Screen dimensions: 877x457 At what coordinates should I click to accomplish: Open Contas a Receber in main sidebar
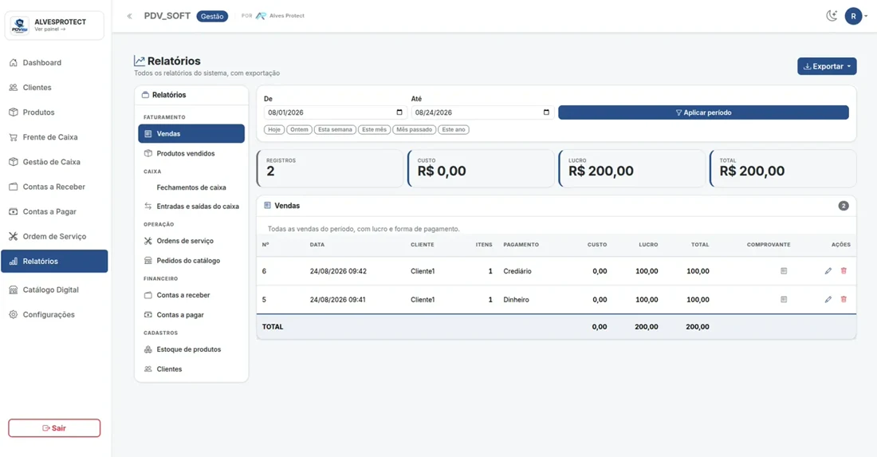[54, 187]
